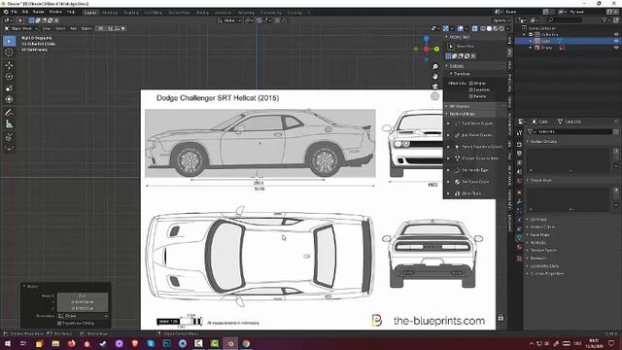
Task: Click the viewport pan hand icon
Action: (x=435, y=76)
